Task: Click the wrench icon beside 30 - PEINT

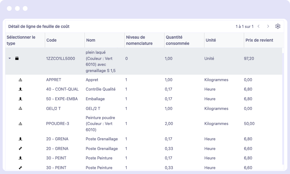Action: click(20, 168)
